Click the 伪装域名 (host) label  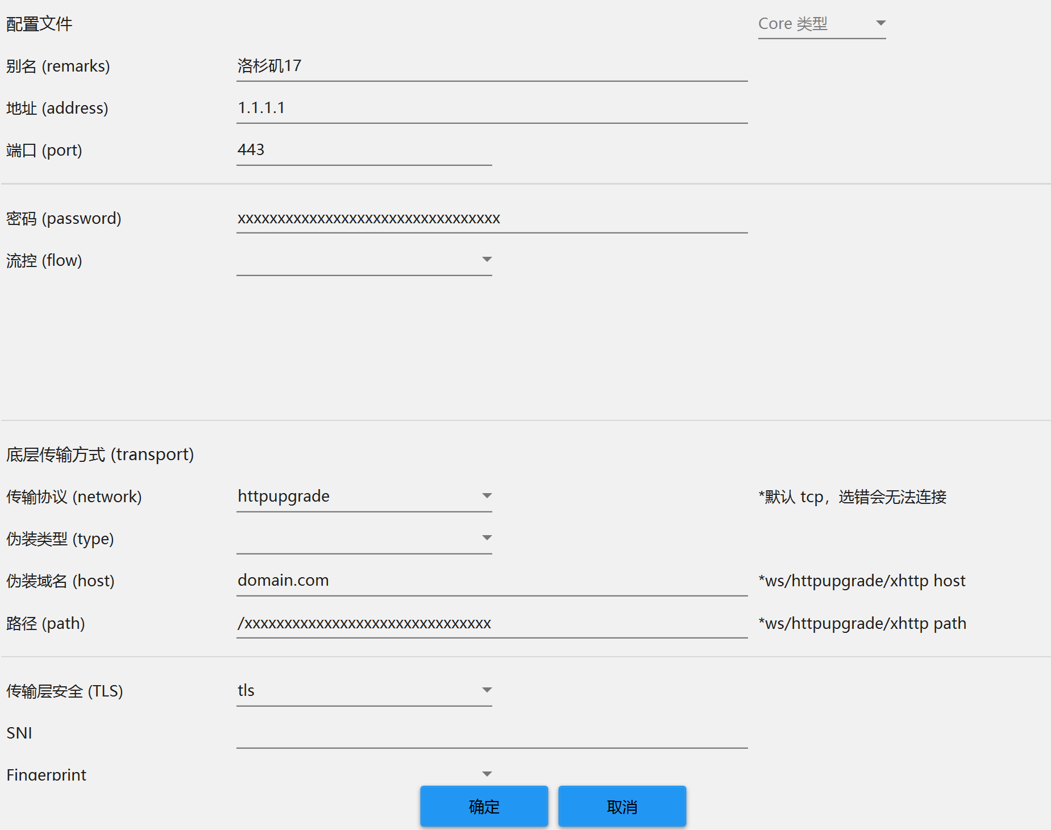(60, 581)
